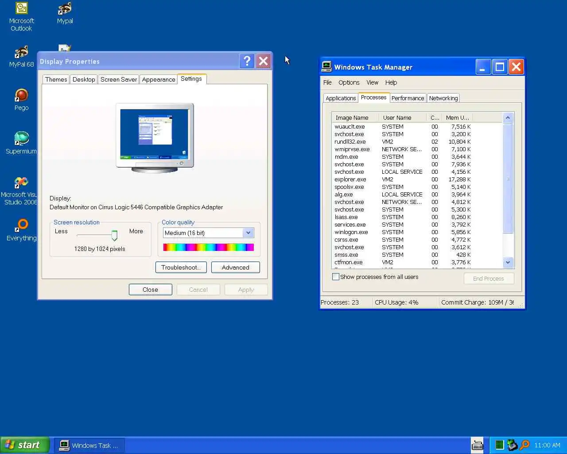
Task: Click the color quality spectrum bar
Action: [209, 247]
